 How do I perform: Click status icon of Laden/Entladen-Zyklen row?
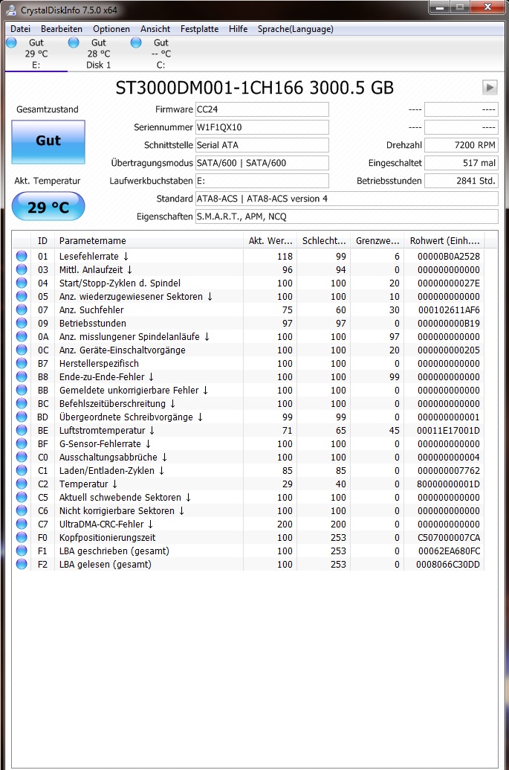tap(22, 470)
